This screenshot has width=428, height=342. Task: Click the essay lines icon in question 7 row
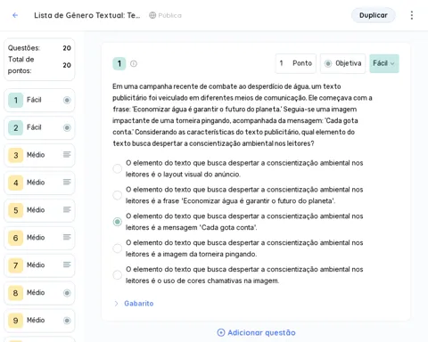click(x=67, y=265)
